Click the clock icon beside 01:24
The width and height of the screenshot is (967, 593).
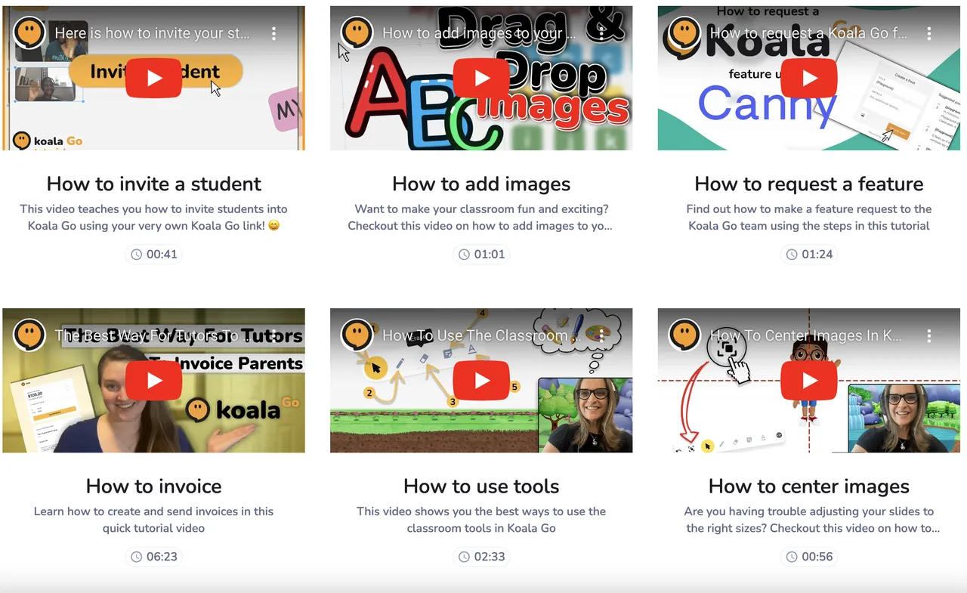[792, 255]
